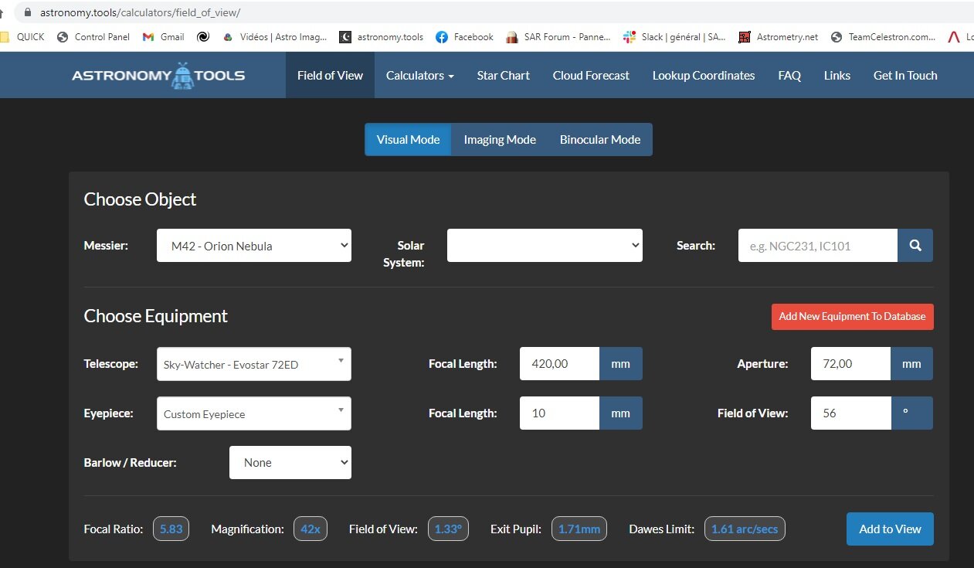Open the Barlow / Reducer dropdown
The image size is (974, 568).
tap(290, 462)
